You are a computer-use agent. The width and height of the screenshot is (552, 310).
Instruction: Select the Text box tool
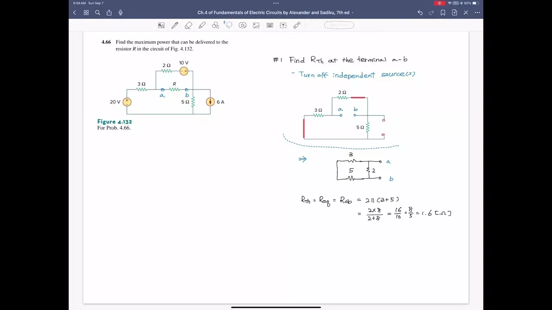283,25
